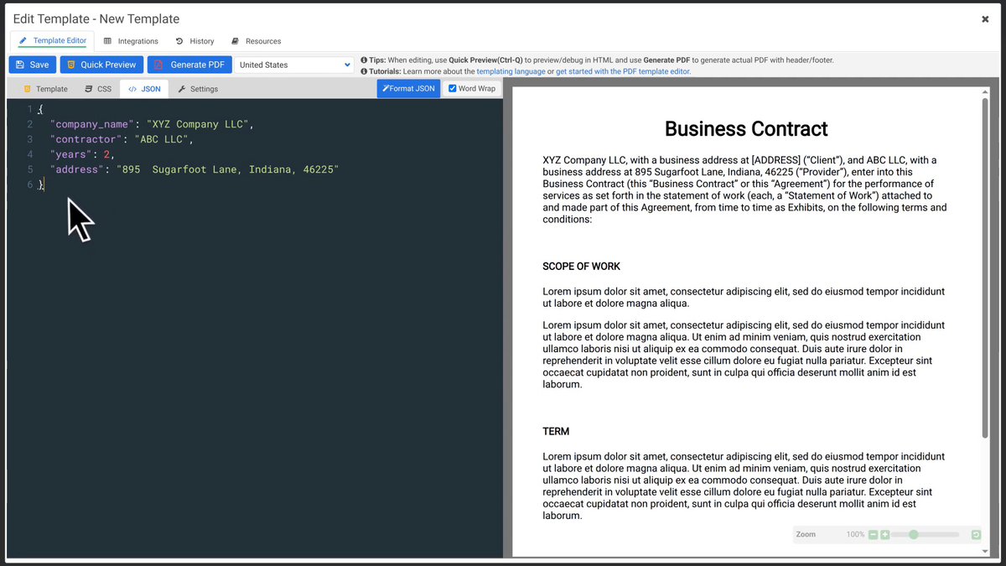Select the JSON editor tab
Viewport: 1006px width, 566px height.
[132, 88]
